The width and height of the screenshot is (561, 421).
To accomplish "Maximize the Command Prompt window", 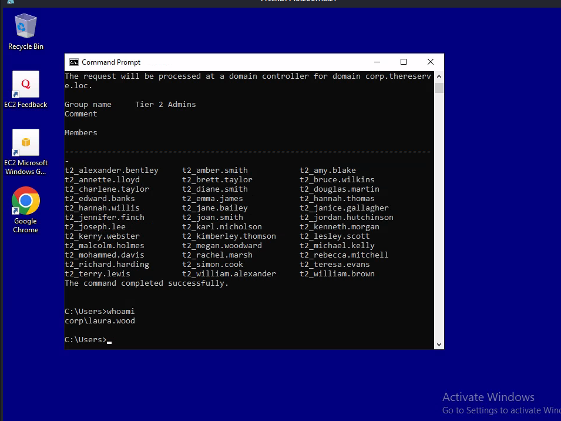I will click(404, 62).
